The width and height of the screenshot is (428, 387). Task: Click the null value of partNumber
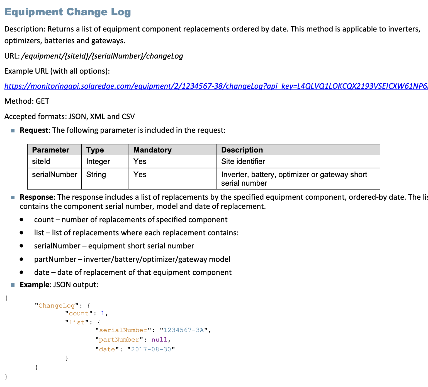[x=159, y=340]
